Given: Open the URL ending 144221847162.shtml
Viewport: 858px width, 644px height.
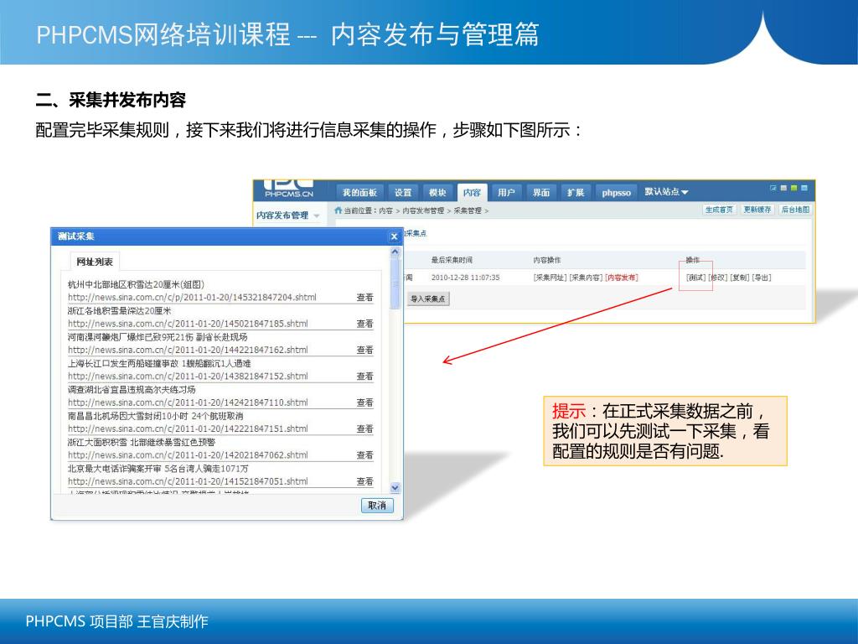Looking at the screenshot, I should [x=188, y=350].
